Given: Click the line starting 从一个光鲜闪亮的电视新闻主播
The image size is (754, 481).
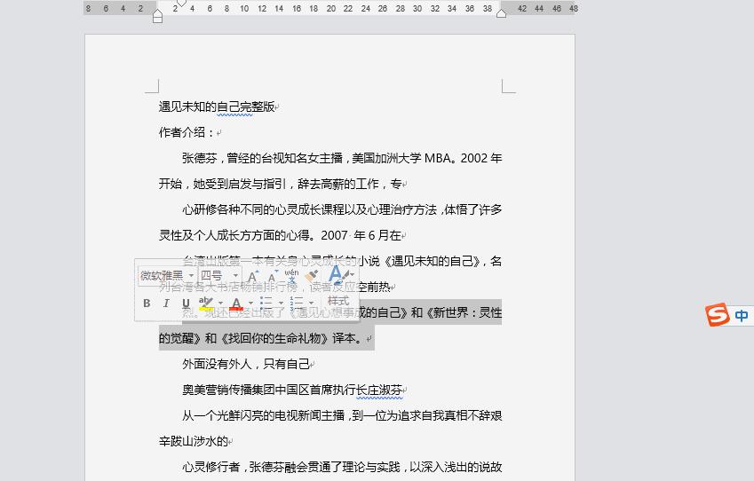Looking at the screenshot, I should pos(342,415).
